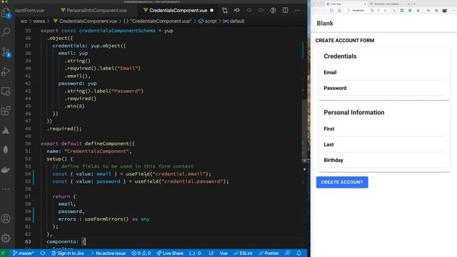Switch to the partially visible ountForm.vue tab

[29, 11]
